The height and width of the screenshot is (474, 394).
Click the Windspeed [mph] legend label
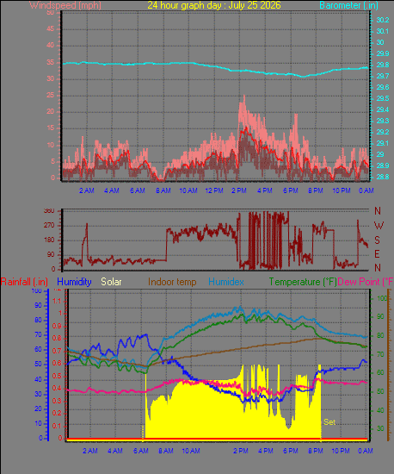point(65,5)
